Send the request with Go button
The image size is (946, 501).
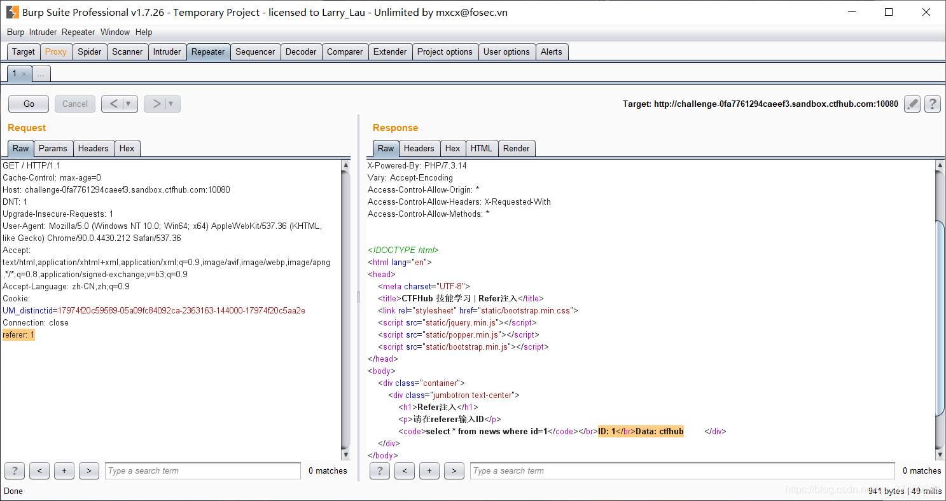[29, 104]
